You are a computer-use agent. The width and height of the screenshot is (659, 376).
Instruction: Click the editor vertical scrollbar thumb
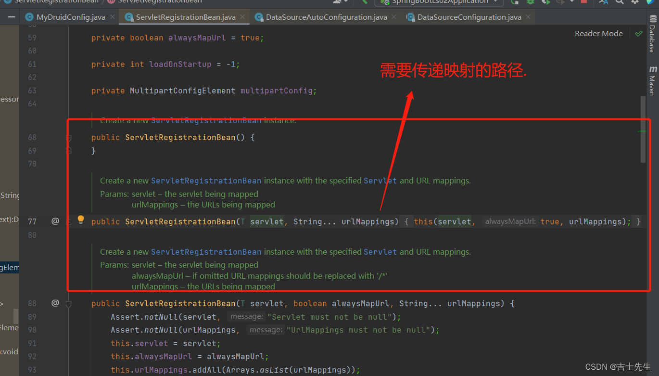[643, 130]
